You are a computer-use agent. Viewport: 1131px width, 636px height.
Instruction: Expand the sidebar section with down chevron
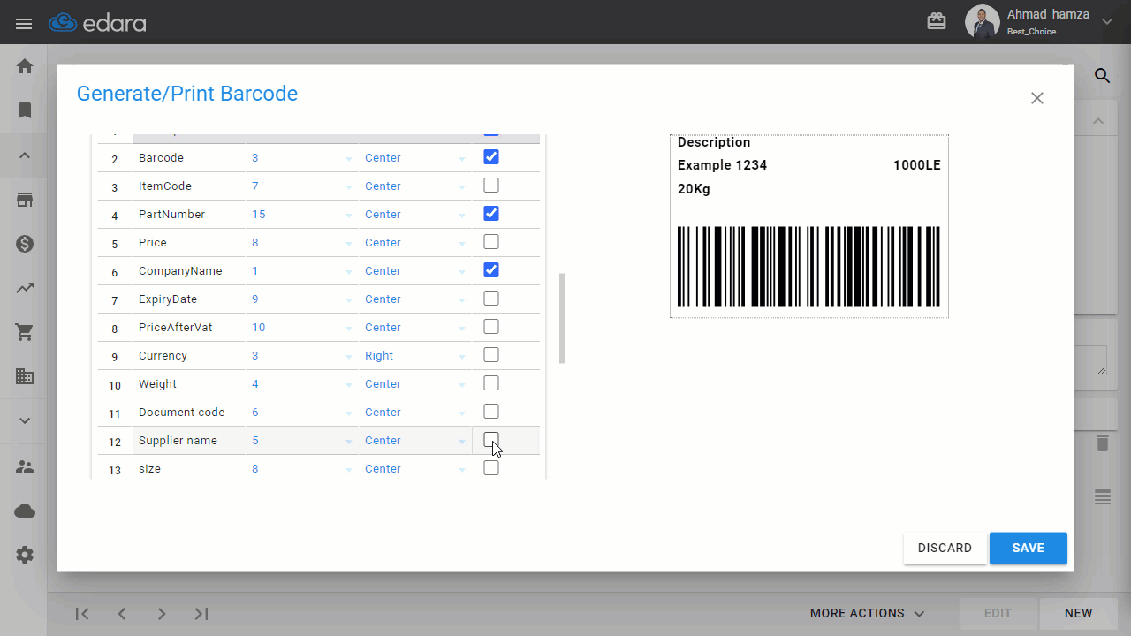tap(25, 421)
